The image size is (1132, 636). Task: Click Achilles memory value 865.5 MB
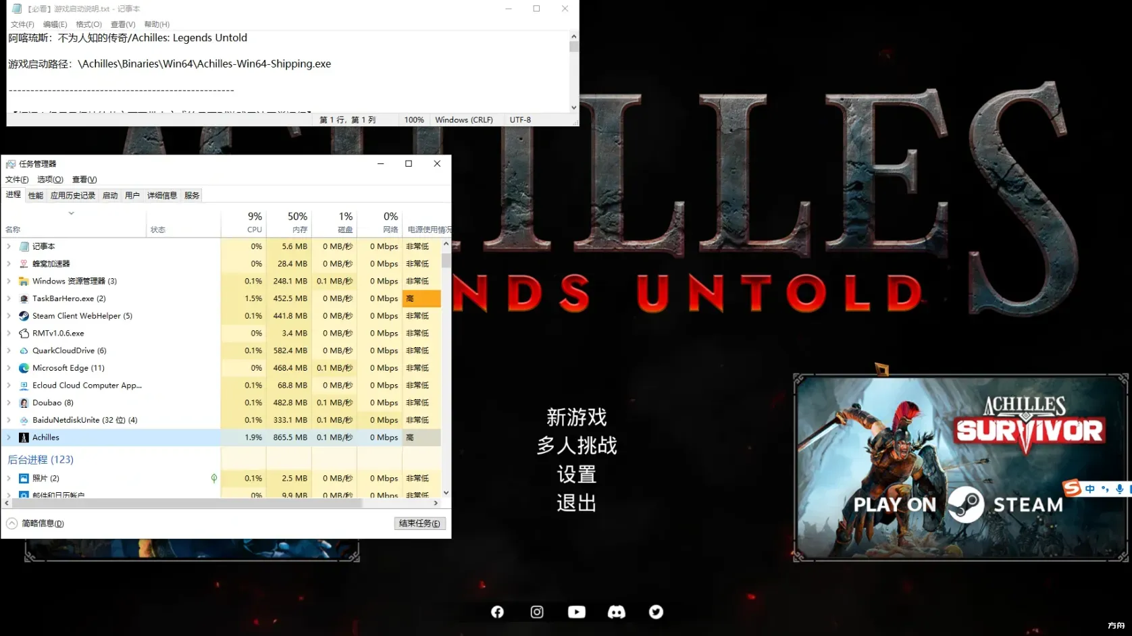(290, 438)
